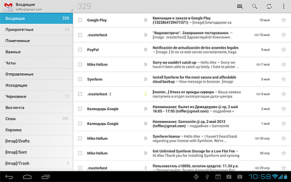Open Mike Hellum's Sorry we couldn't catch up email

(x=182, y=65)
